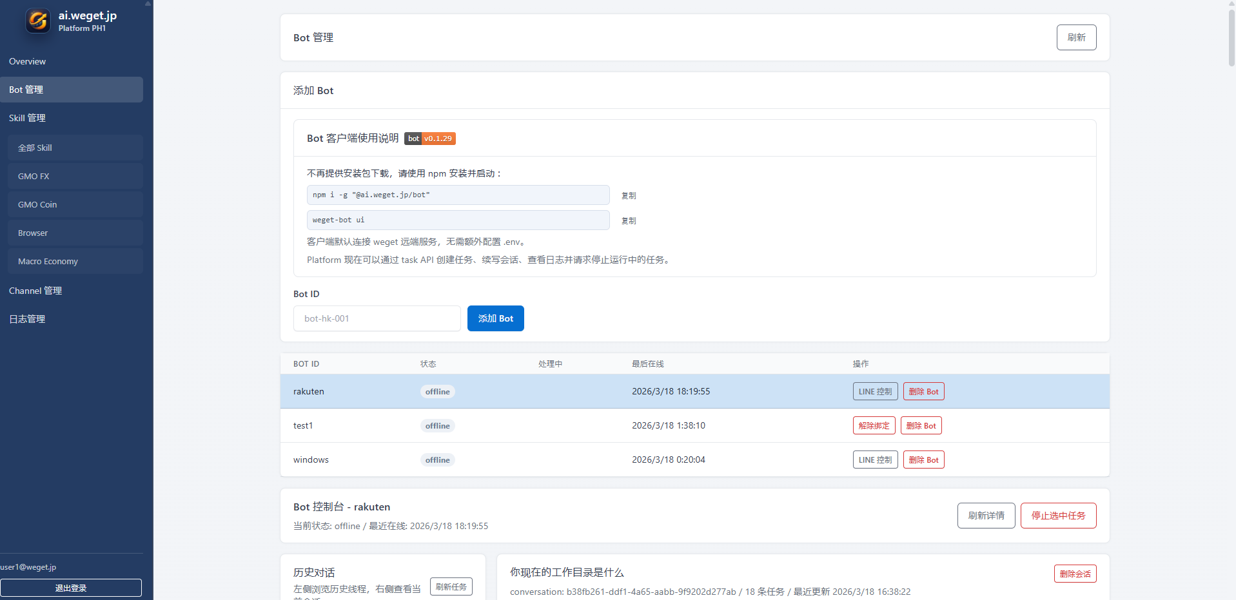Copy the weget-bot ui command
This screenshot has height=600, width=1236.
pyautogui.click(x=629, y=220)
